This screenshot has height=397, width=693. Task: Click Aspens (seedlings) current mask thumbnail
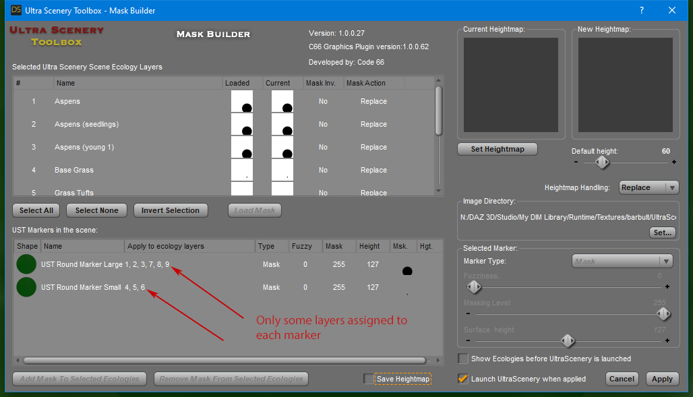(x=282, y=124)
